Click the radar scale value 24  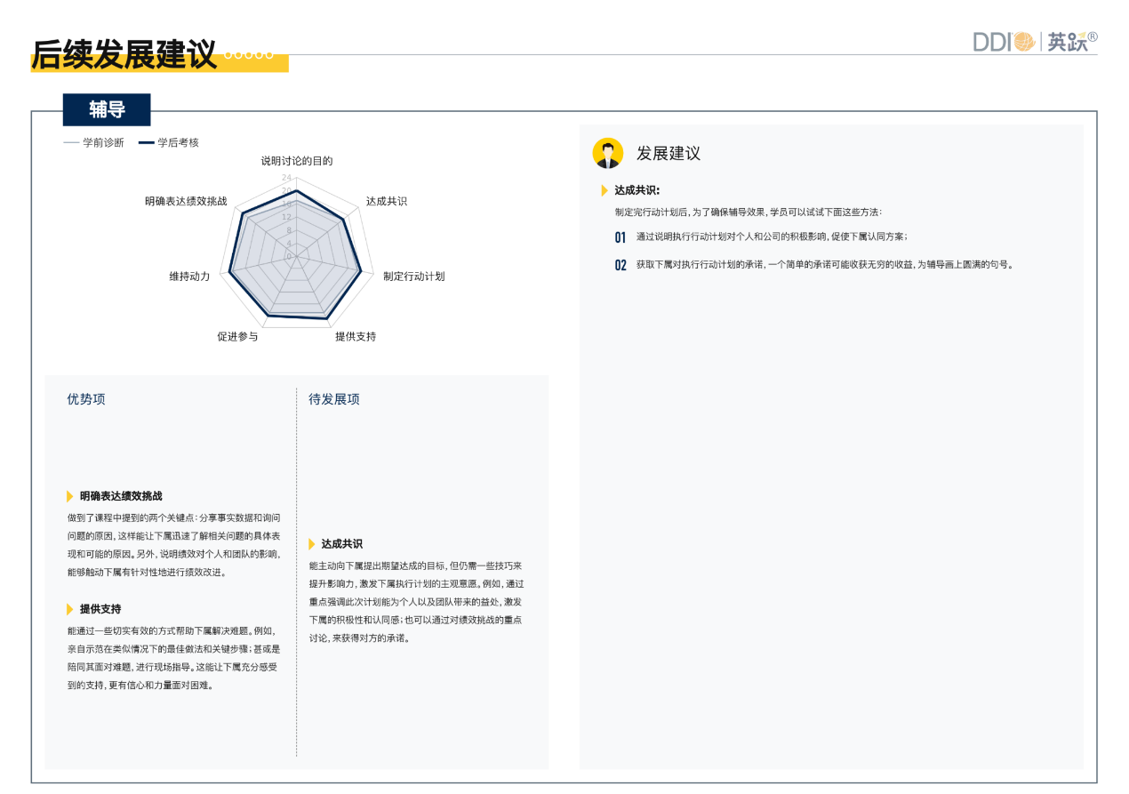pos(286,178)
